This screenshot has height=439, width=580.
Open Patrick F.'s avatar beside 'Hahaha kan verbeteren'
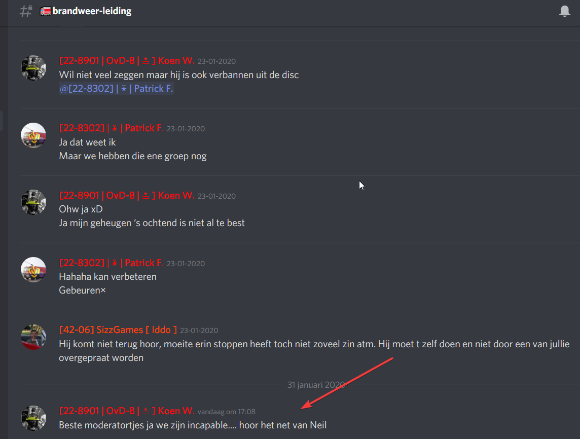click(33, 270)
